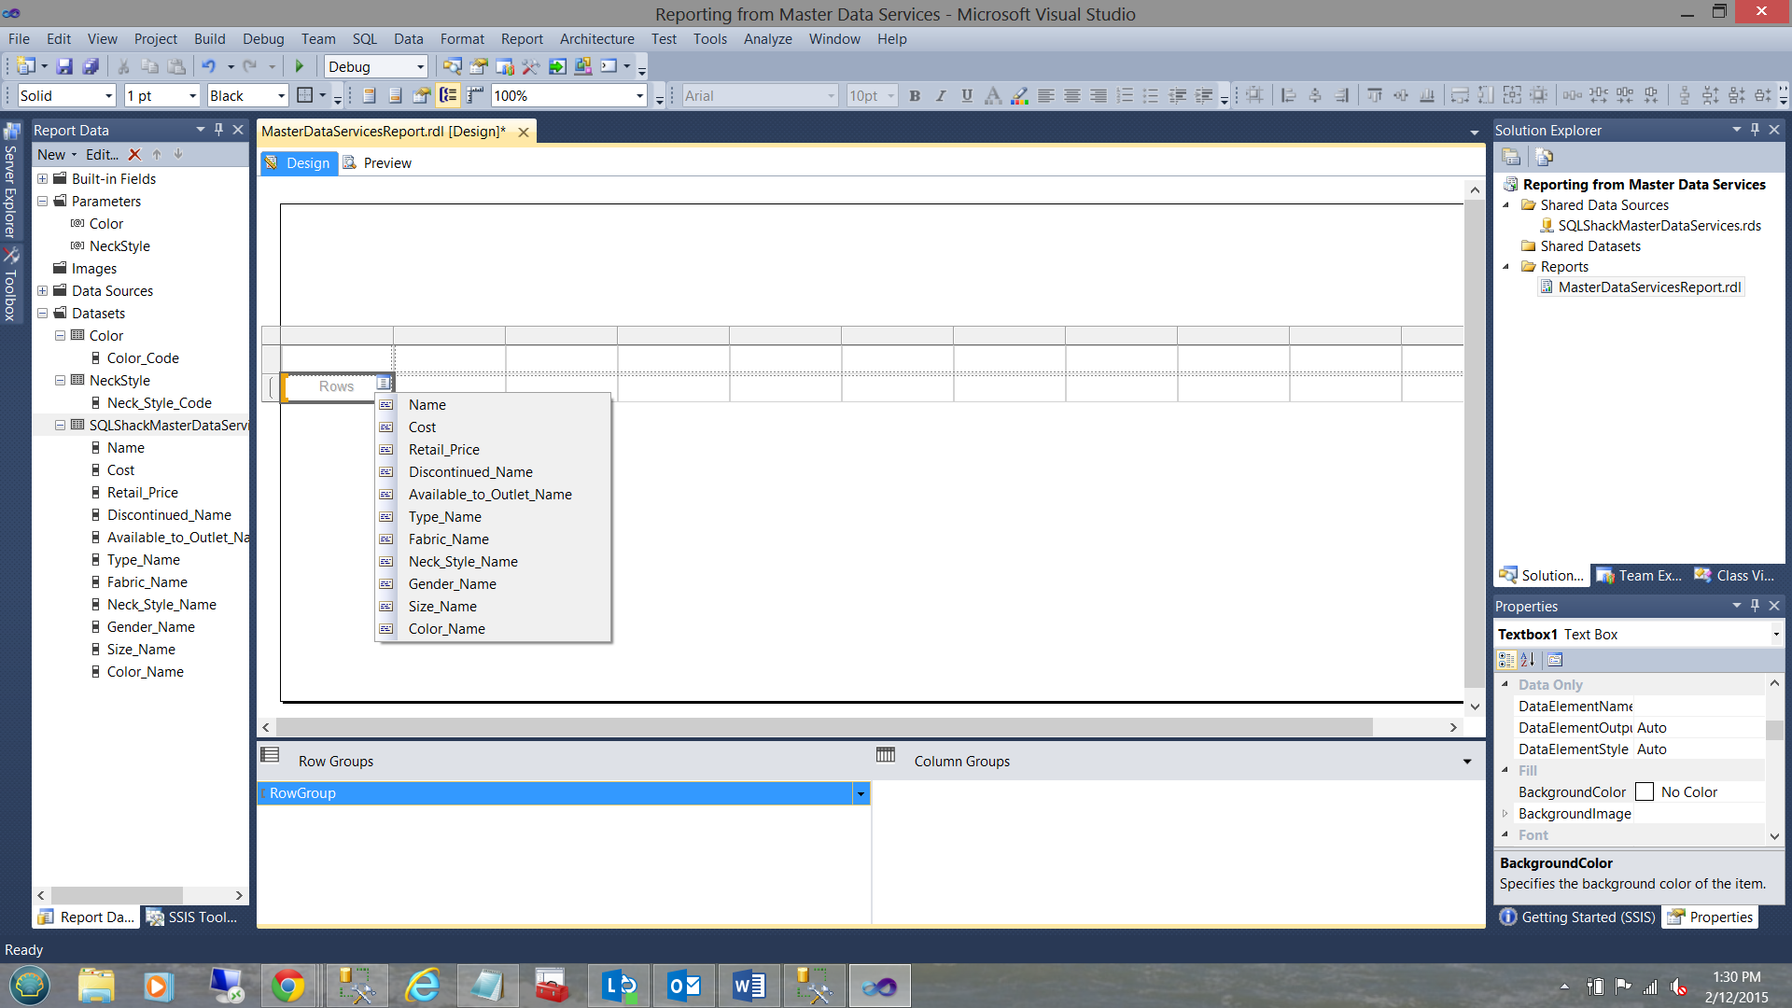1792x1008 pixels.
Task: Open the Report menu
Action: (521, 39)
